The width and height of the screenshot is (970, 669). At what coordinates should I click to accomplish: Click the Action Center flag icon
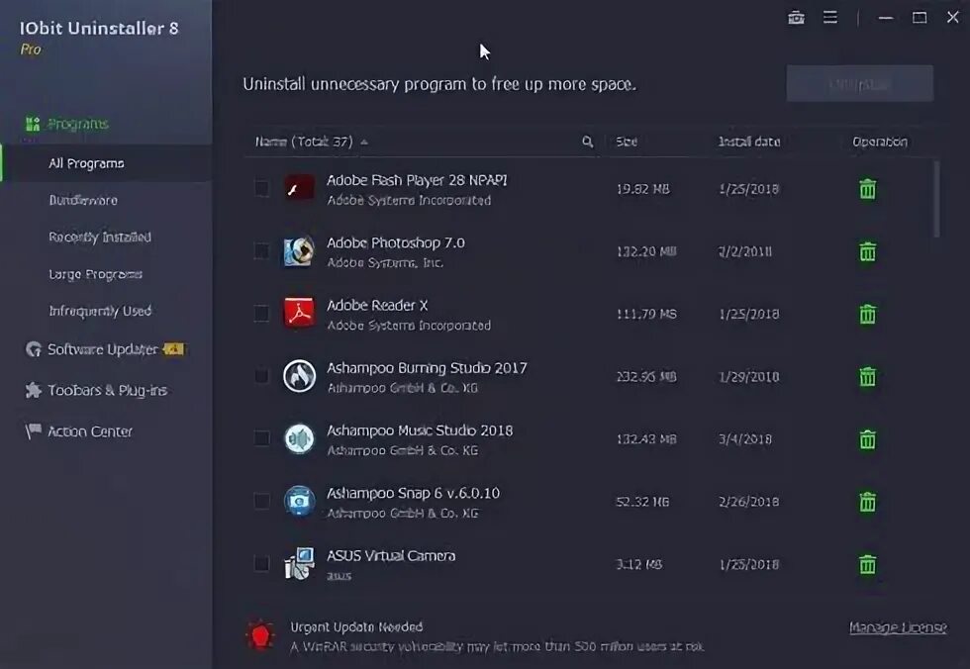pos(33,430)
